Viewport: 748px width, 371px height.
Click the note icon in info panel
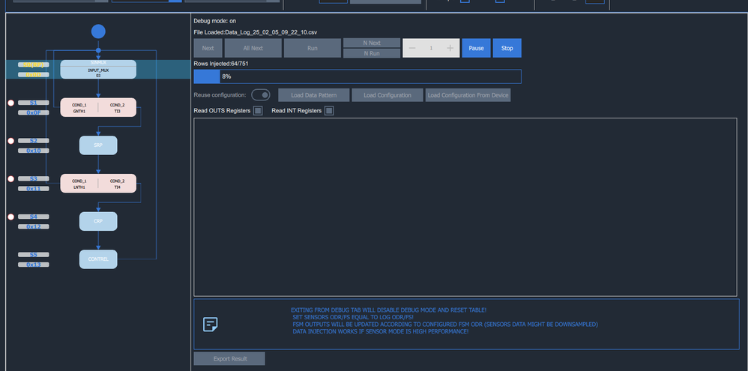pos(211,325)
